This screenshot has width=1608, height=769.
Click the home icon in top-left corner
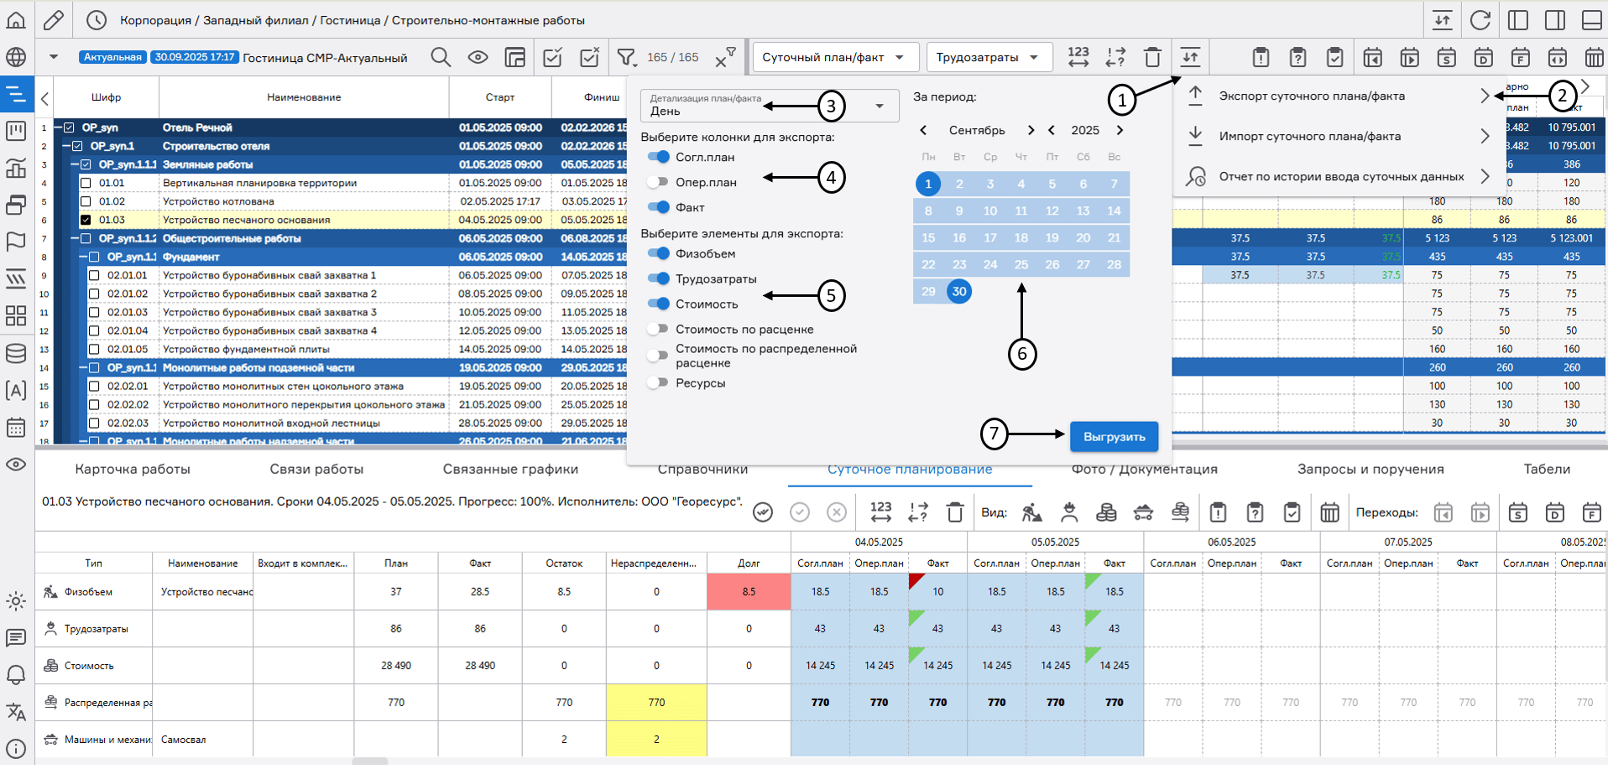[x=17, y=20]
